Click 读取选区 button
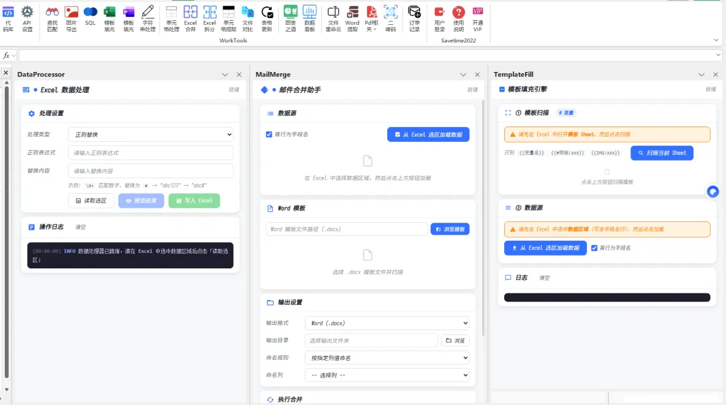The image size is (726, 405). pyautogui.click(x=91, y=200)
